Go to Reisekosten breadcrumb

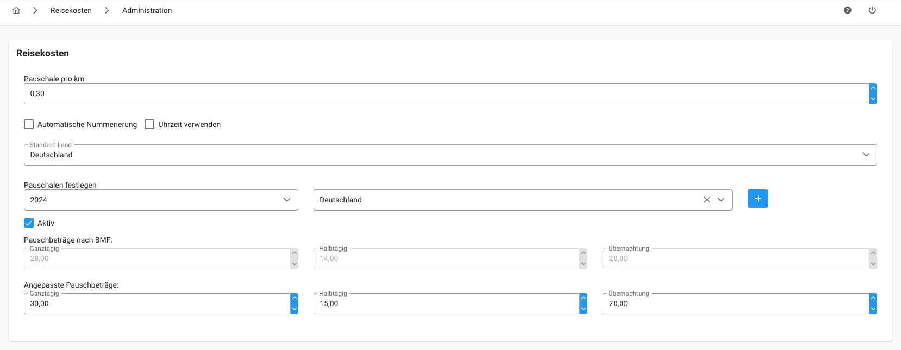click(x=71, y=10)
